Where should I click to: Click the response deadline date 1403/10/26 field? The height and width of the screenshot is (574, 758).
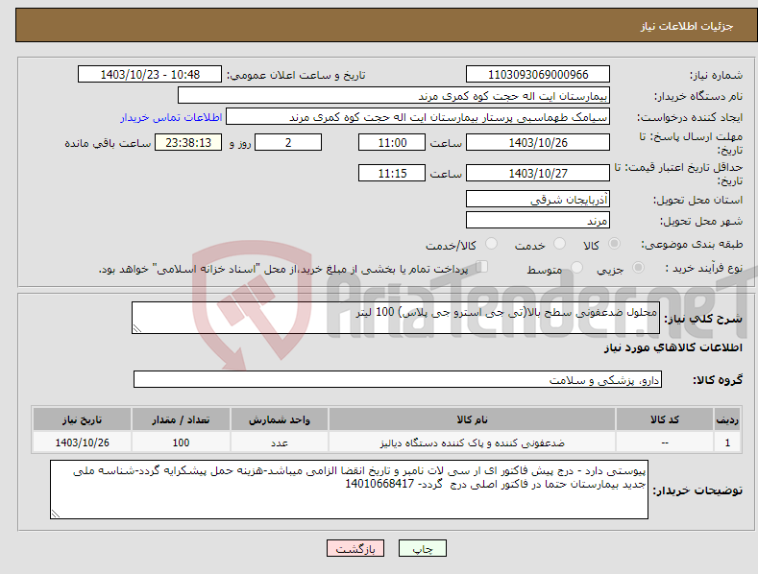538,142
